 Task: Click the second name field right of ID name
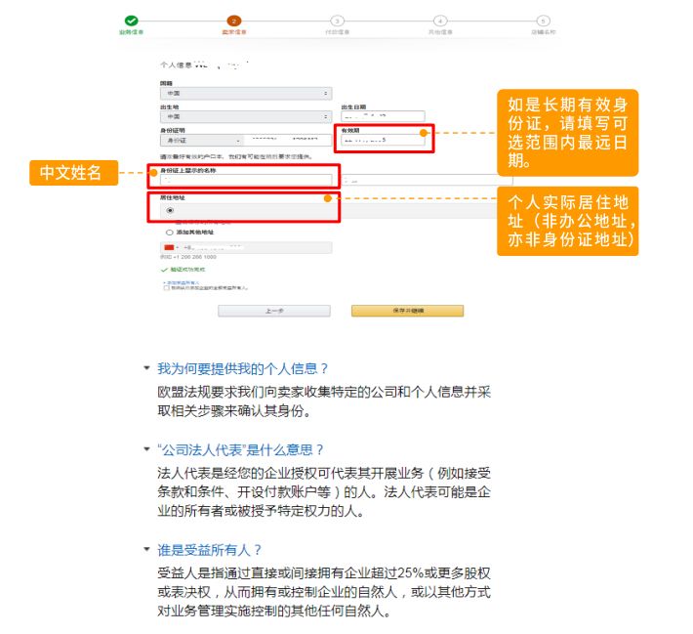[x=427, y=180]
